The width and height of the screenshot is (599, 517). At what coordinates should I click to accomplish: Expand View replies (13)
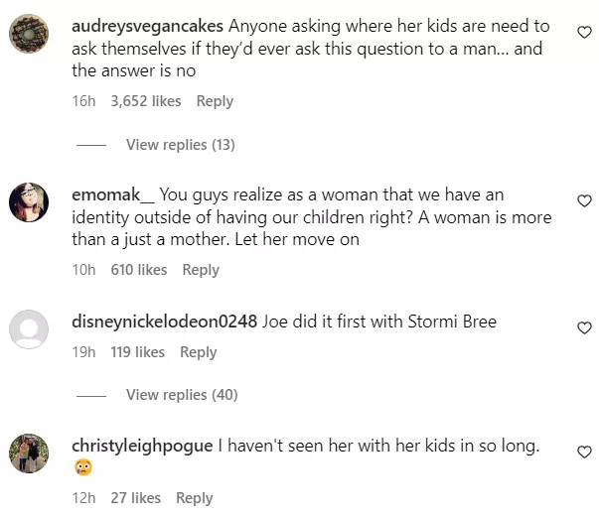click(180, 145)
